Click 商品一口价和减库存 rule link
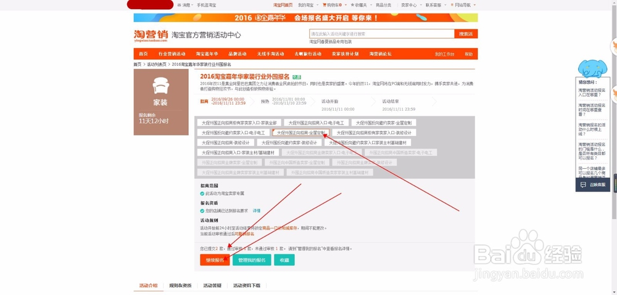The width and height of the screenshot is (617, 295). [281, 228]
